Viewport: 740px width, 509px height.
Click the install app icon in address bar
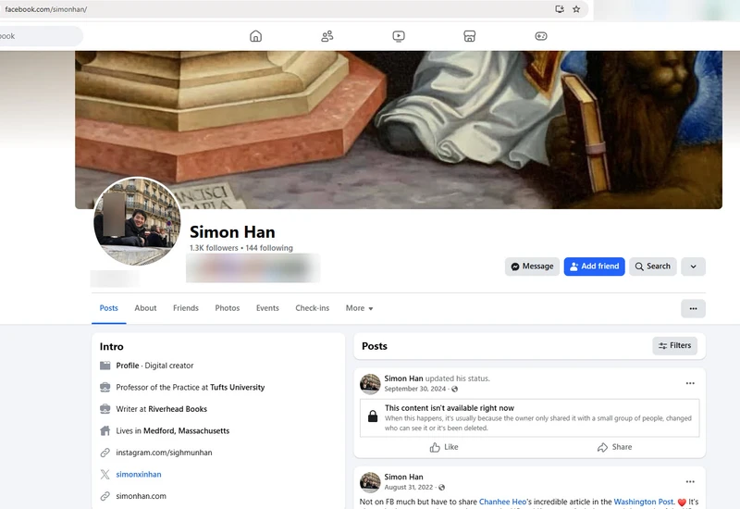click(x=560, y=9)
